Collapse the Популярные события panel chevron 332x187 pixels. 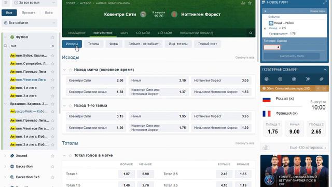point(325,70)
